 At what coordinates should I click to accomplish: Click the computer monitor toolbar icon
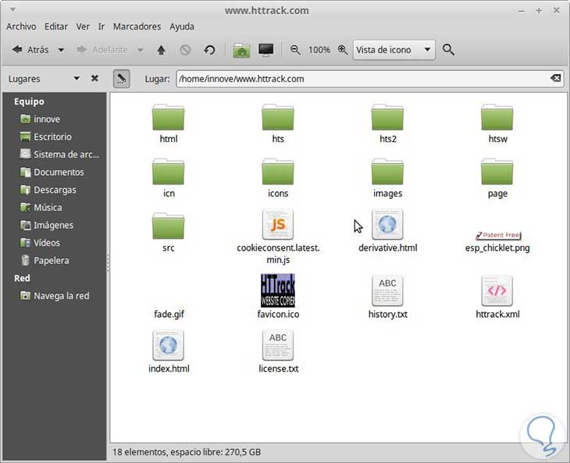265,50
